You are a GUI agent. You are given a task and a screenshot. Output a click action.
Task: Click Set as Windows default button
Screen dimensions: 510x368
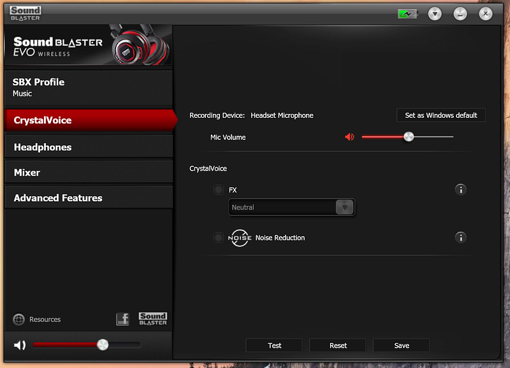pos(441,115)
